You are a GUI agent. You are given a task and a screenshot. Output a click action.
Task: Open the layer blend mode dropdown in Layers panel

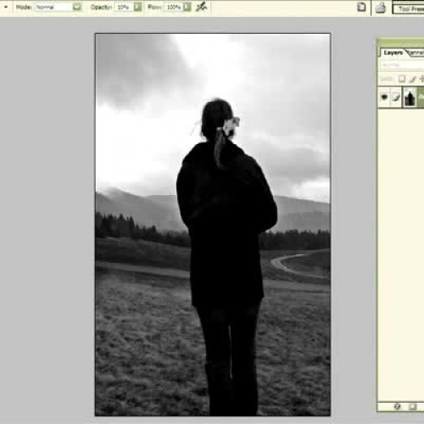[401, 65]
